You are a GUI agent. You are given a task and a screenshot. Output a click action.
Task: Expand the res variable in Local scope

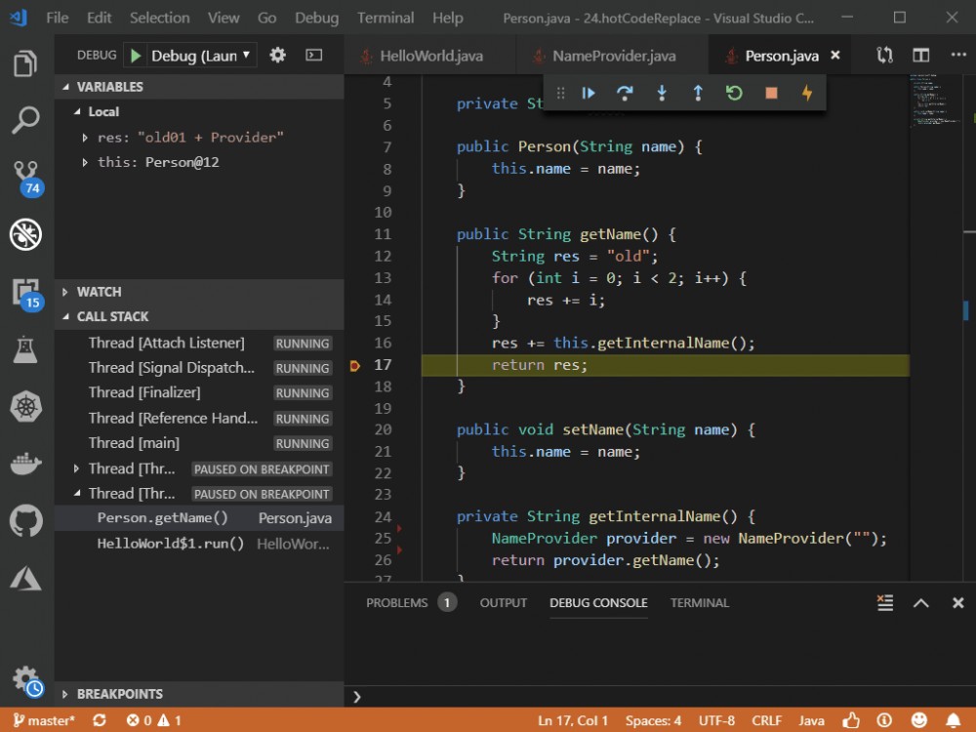84,137
